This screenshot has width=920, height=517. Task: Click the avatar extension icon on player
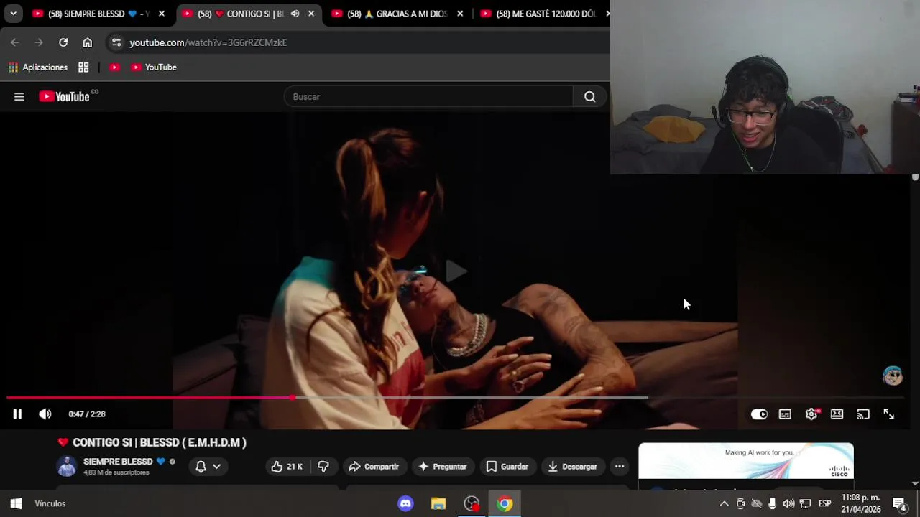tap(893, 376)
